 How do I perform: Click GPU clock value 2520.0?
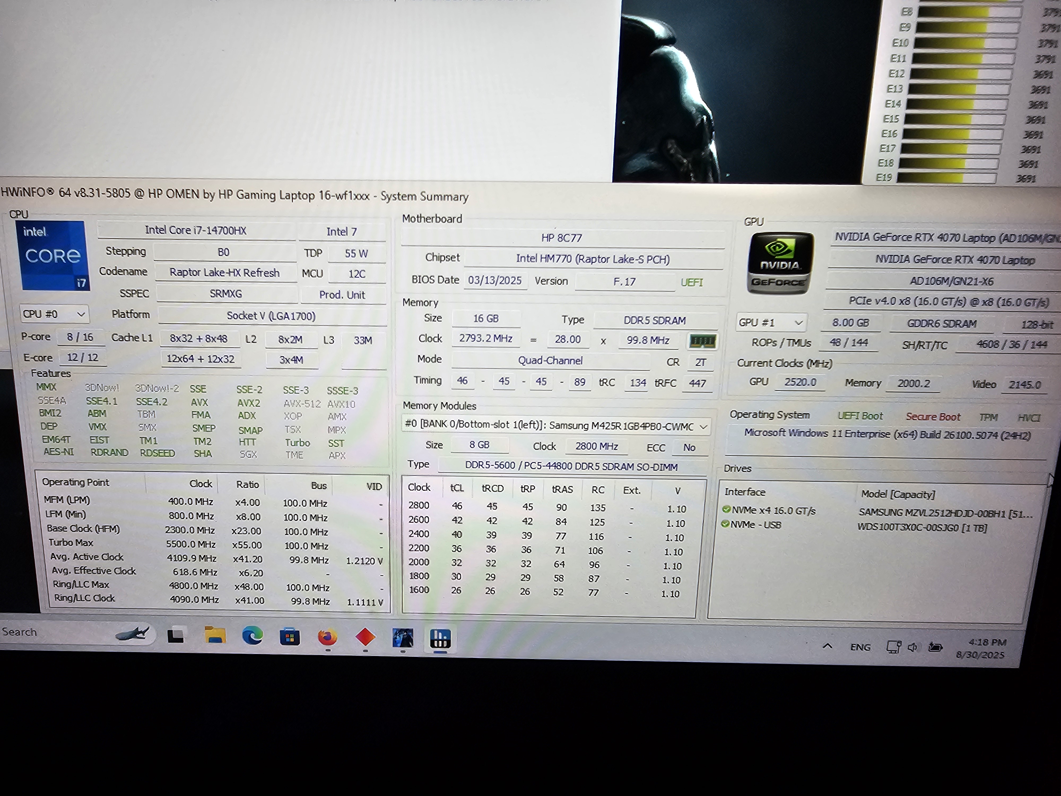800,382
